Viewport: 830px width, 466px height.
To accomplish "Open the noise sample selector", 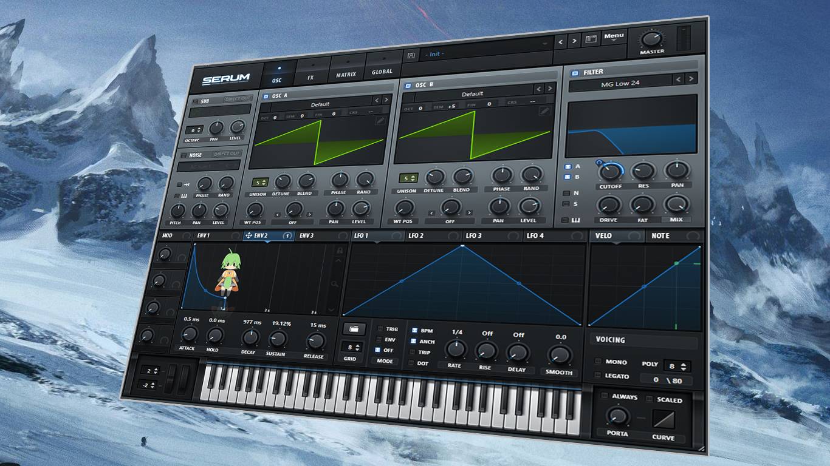I will (209, 166).
